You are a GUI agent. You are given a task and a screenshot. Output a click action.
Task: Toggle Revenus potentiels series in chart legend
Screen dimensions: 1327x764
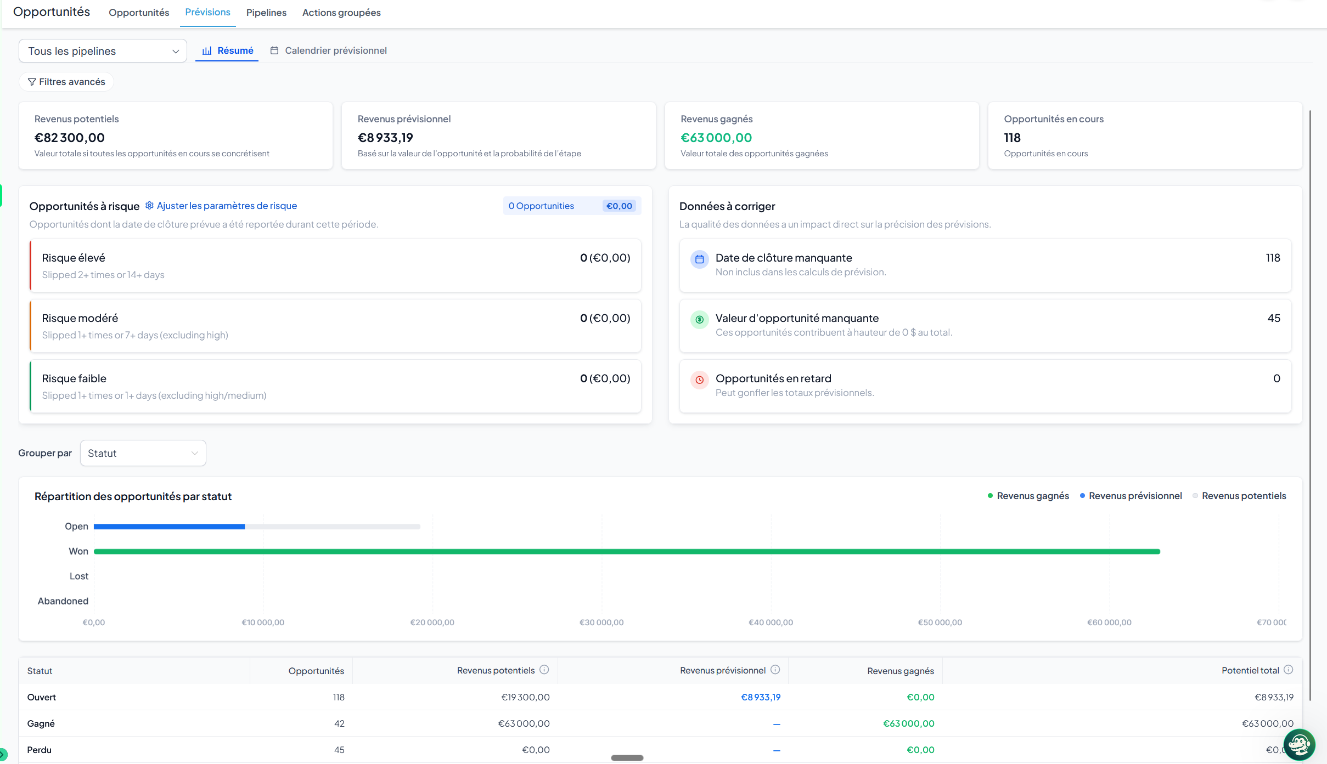point(1239,496)
